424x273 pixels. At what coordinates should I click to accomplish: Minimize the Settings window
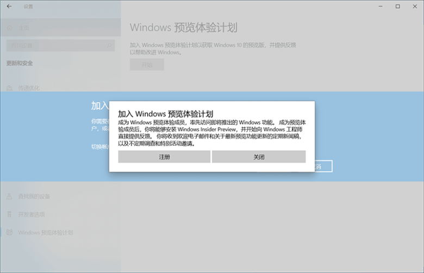click(381, 6)
